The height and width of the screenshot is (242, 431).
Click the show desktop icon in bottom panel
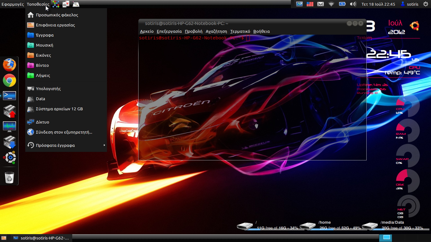click(x=4, y=238)
